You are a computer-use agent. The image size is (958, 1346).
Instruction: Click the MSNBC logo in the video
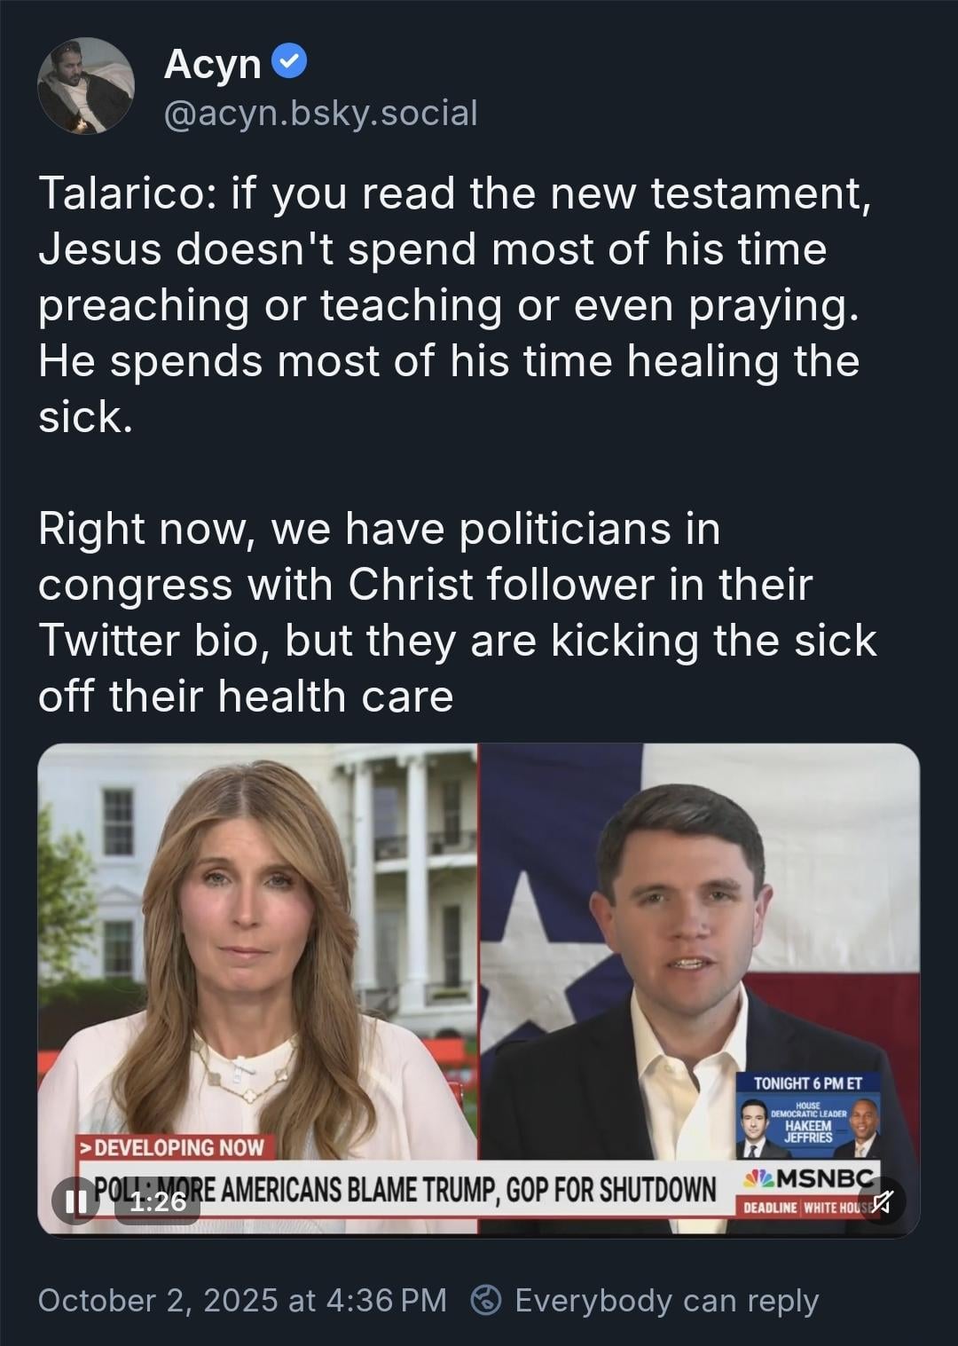click(807, 1182)
